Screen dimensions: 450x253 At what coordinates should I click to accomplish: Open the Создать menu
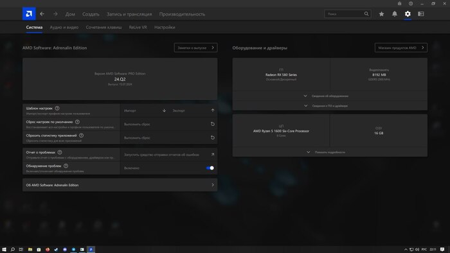91,14
